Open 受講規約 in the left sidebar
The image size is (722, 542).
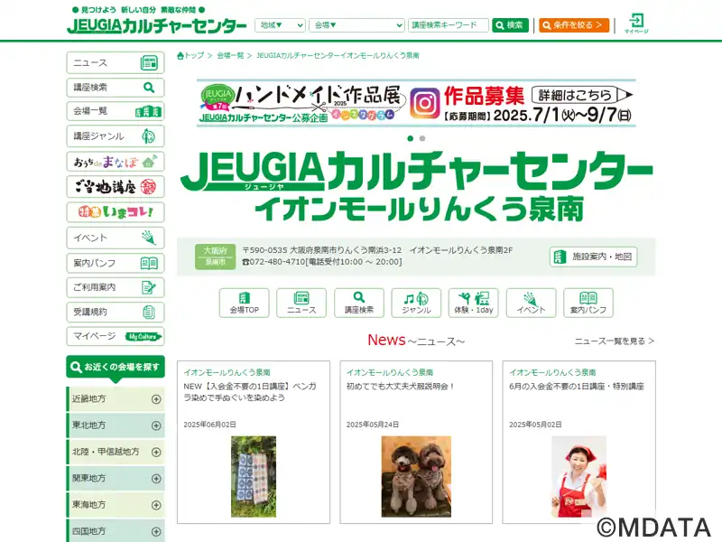point(116,312)
